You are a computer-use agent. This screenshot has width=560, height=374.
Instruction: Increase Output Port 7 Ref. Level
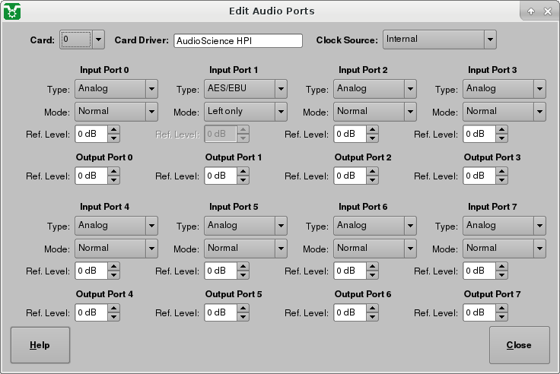tap(501, 309)
